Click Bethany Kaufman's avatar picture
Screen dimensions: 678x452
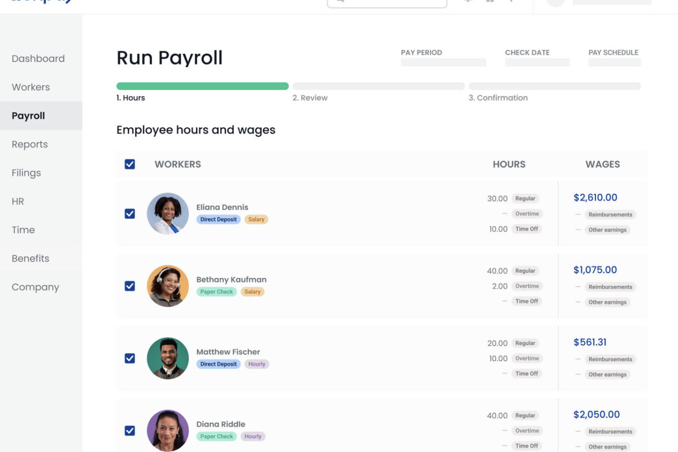[x=168, y=286]
